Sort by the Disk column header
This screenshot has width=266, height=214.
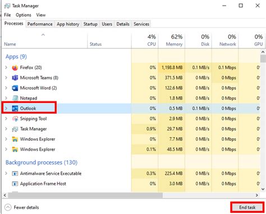click(198, 40)
